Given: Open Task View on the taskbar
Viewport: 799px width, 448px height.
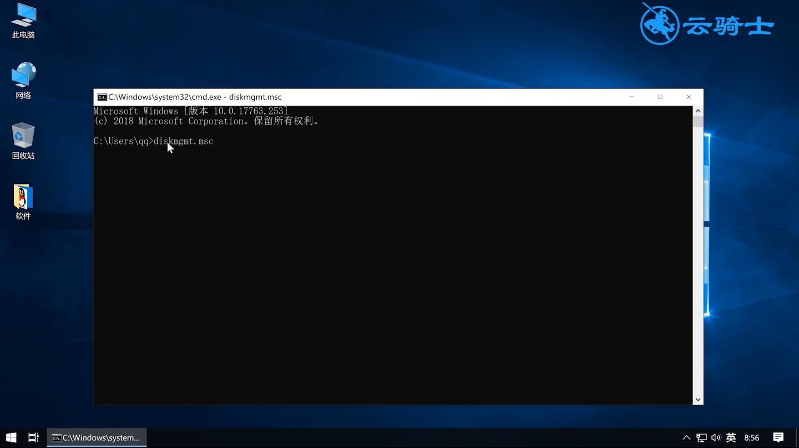Looking at the screenshot, I should pos(33,437).
